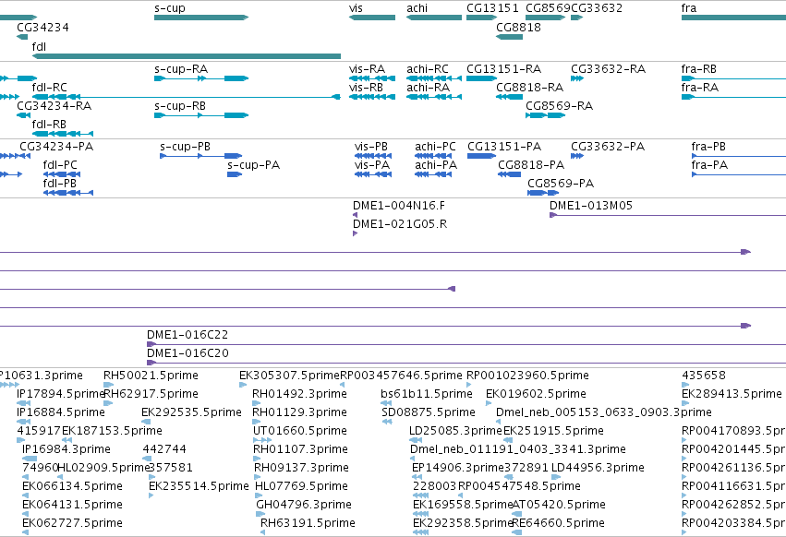
Task: Select EST IP17894.5prime
Action: (x=24, y=403)
